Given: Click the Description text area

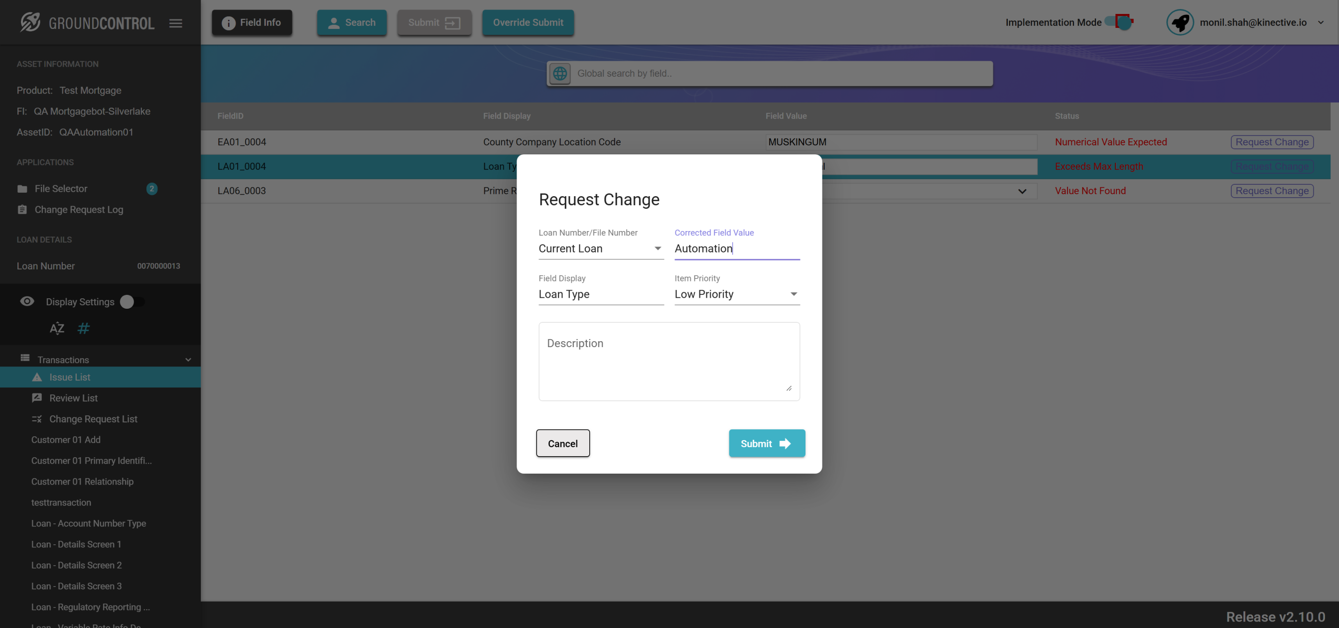Looking at the screenshot, I should [x=669, y=361].
